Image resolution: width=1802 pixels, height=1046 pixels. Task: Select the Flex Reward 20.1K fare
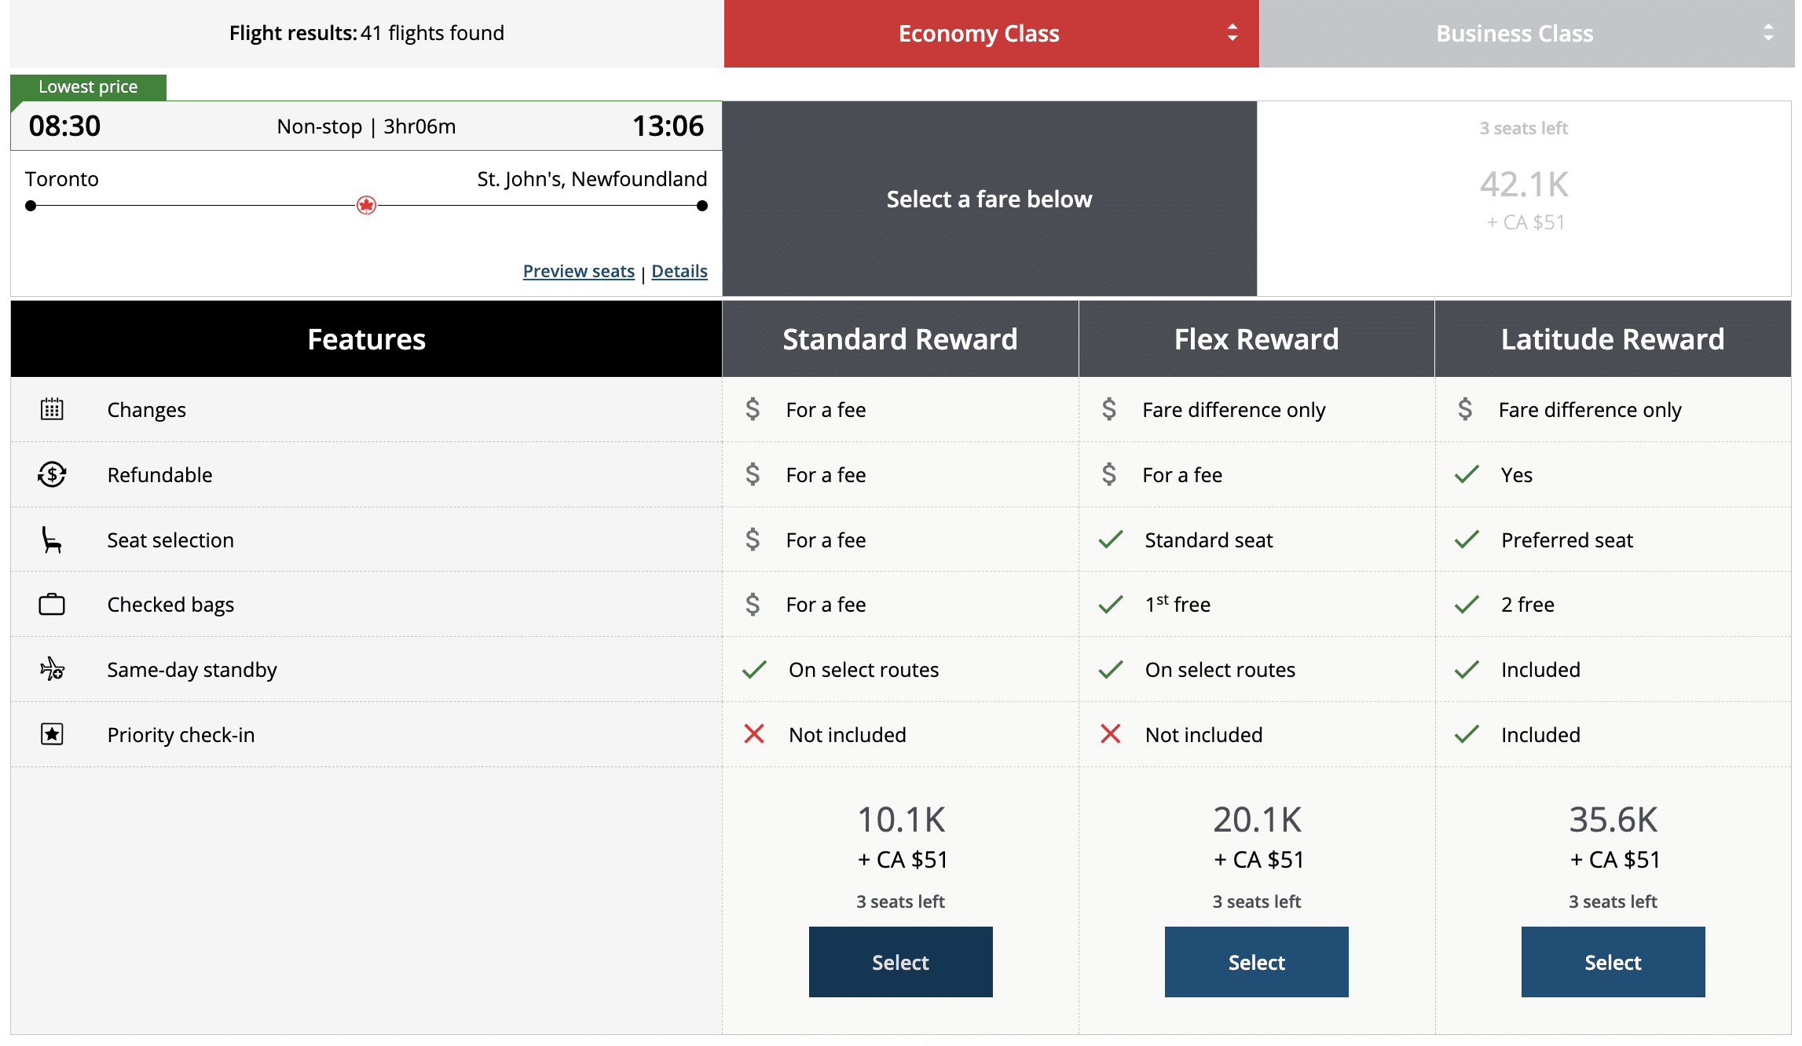point(1256,962)
